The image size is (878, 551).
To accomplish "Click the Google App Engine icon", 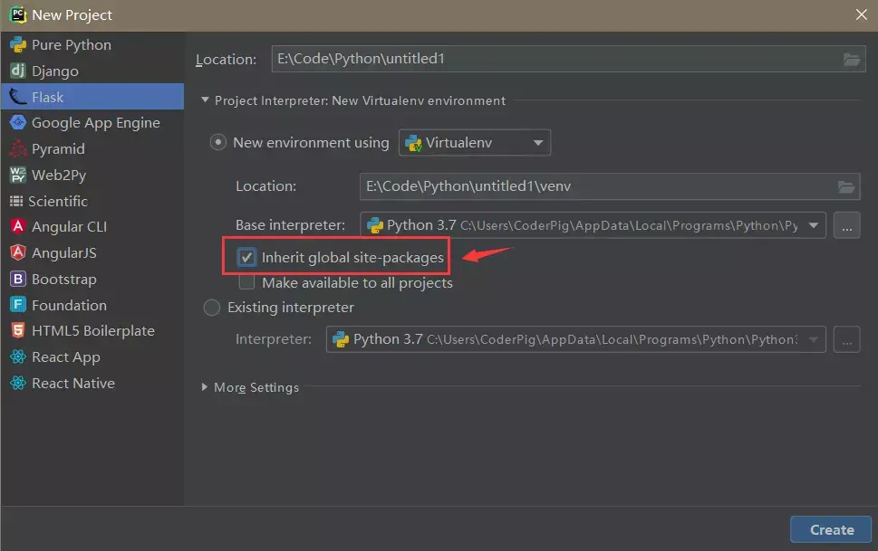I will coord(18,122).
